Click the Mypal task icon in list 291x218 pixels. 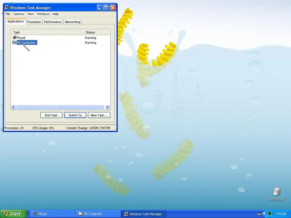coord(14,38)
